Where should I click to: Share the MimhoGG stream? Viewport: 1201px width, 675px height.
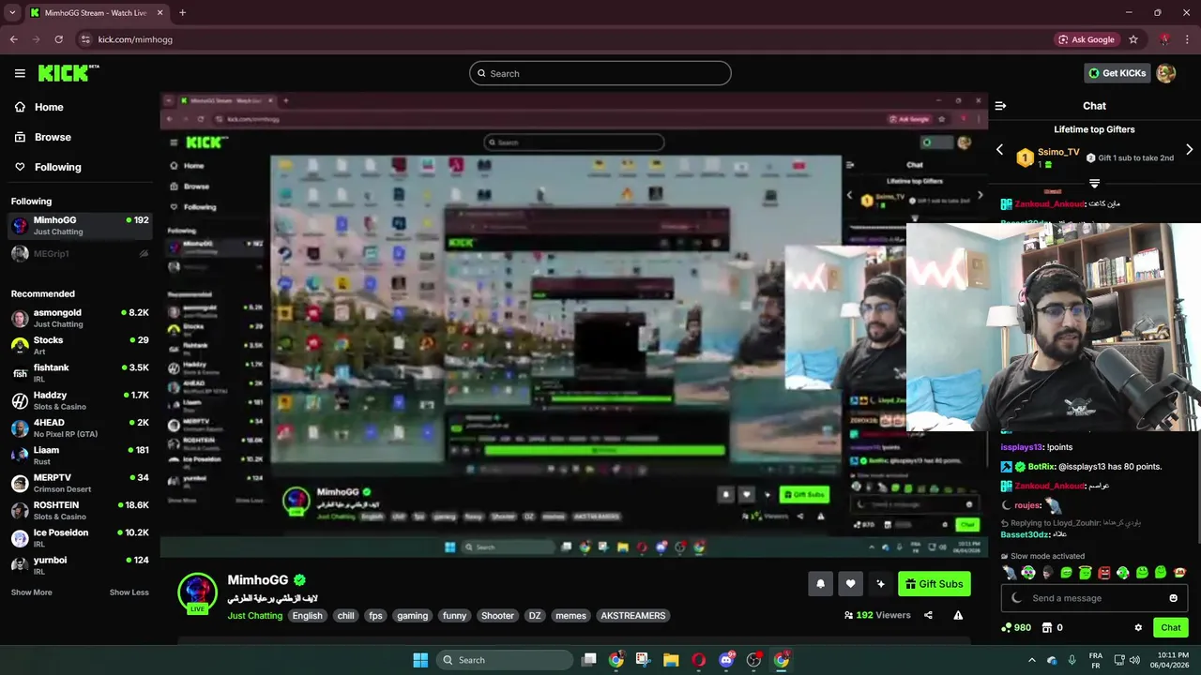[x=928, y=615]
